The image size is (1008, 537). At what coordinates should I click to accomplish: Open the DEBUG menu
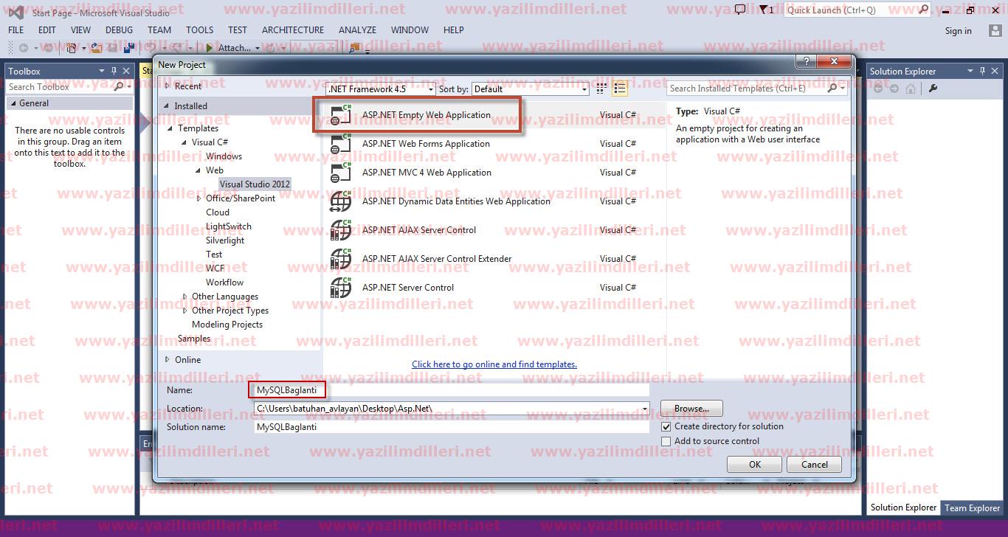(x=119, y=30)
